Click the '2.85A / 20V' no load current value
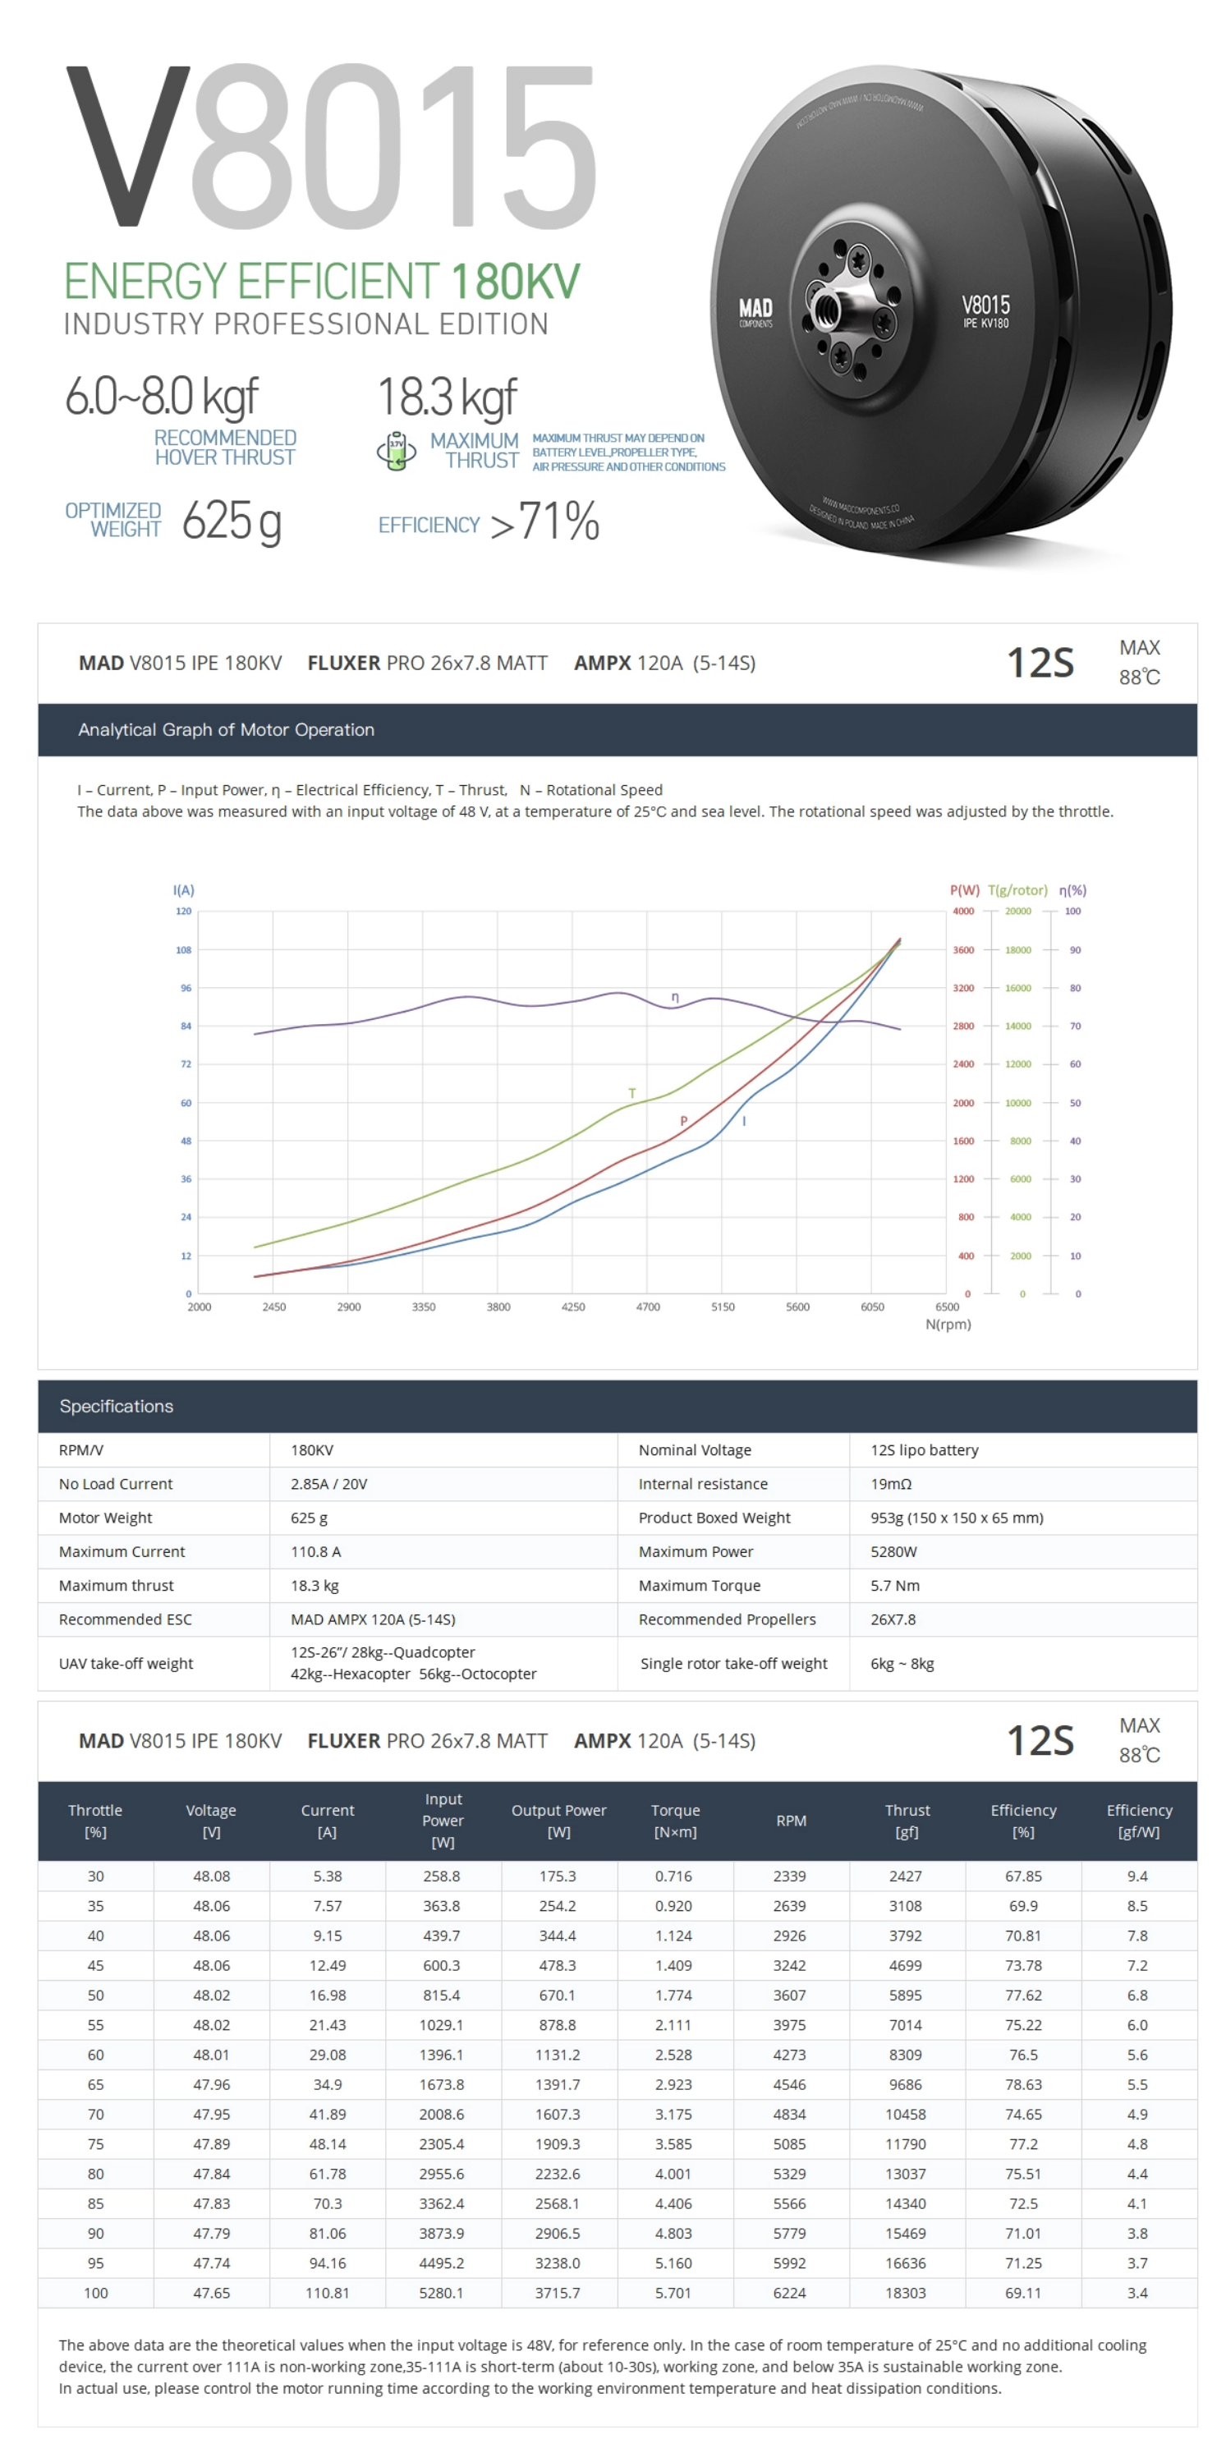Image resolution: width=1226 pixels, height=2462 pixels. 328,1483
